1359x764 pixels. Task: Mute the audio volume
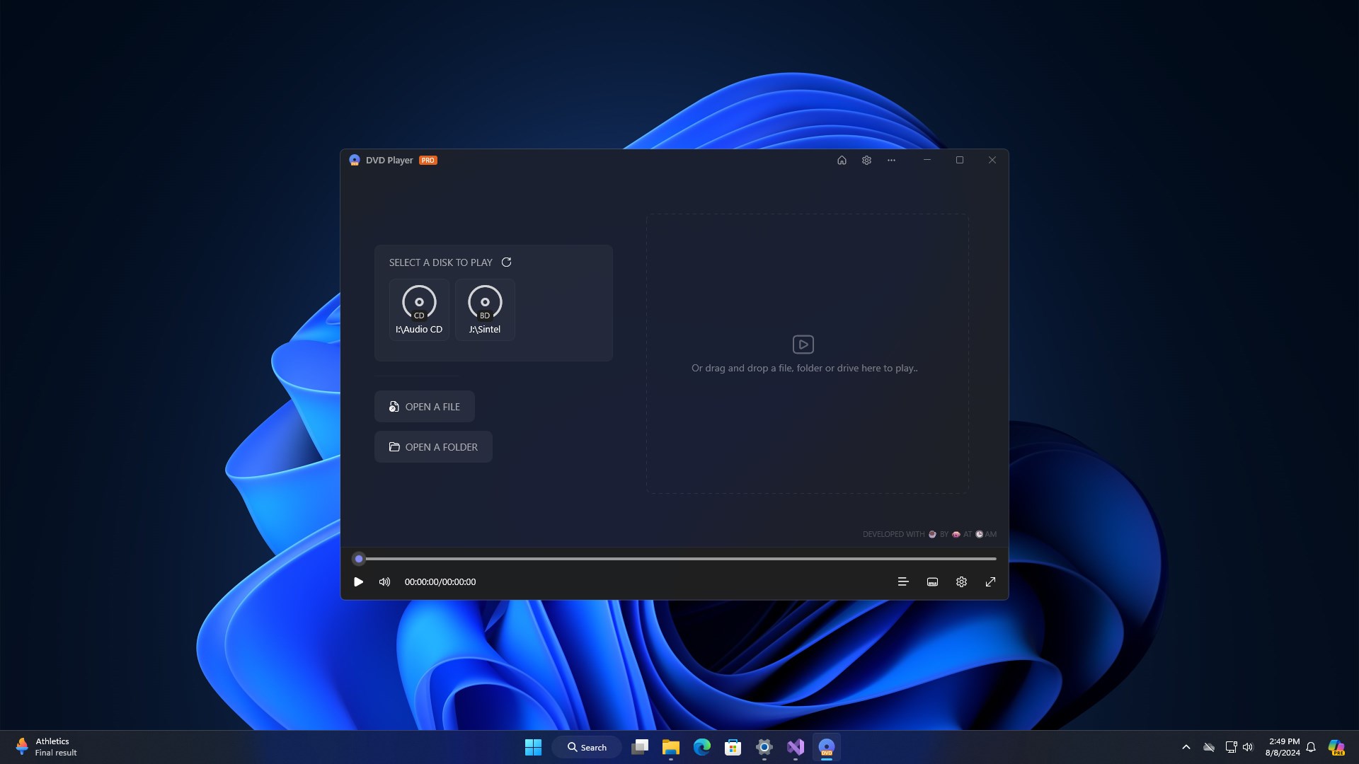point(384,581)
